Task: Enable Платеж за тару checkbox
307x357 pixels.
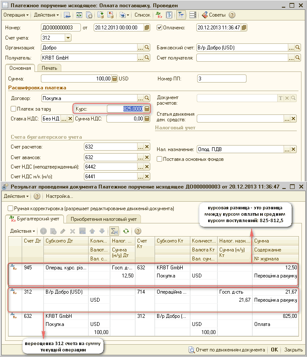Action: coord(13,109)
